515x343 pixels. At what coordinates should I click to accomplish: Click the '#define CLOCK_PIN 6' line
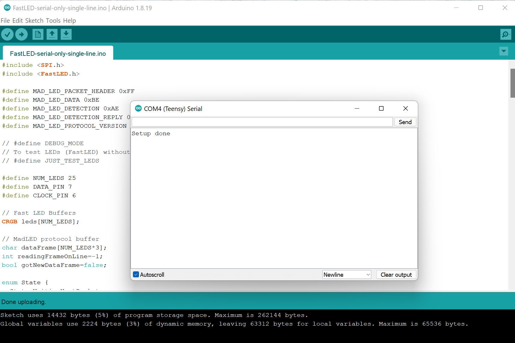pyautogui.click(x=39, y=195)
